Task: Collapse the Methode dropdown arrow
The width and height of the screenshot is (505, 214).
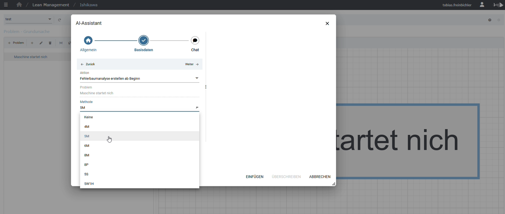Action: [197, 108]
